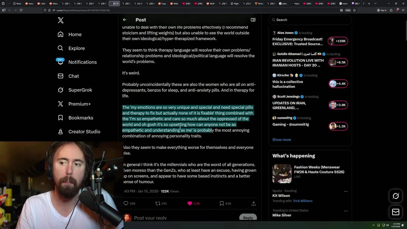This screenshot has width=407, height=229.
Task: Click the Explore magnifier icon
Action: 60,48
